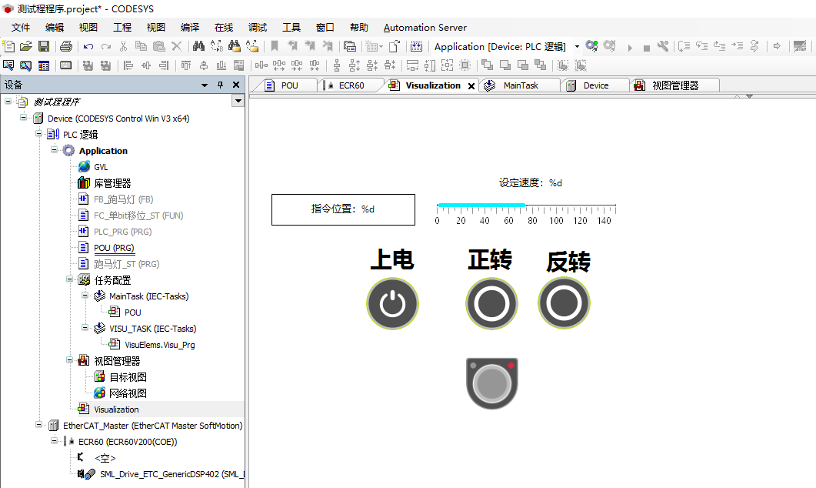Click the Align Left visualization icon
Screen dimensions: 816x488
128,65
